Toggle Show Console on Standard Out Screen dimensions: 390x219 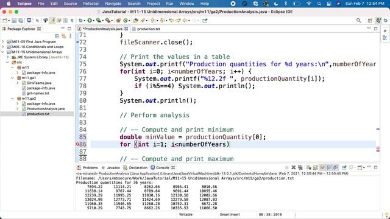point(329,168)
